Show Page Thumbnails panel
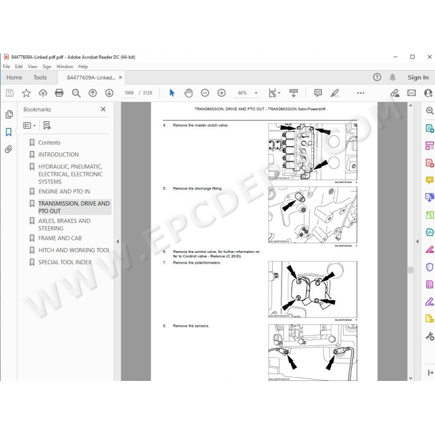Viewport: 435px width, 435px height. click(9, 114)
